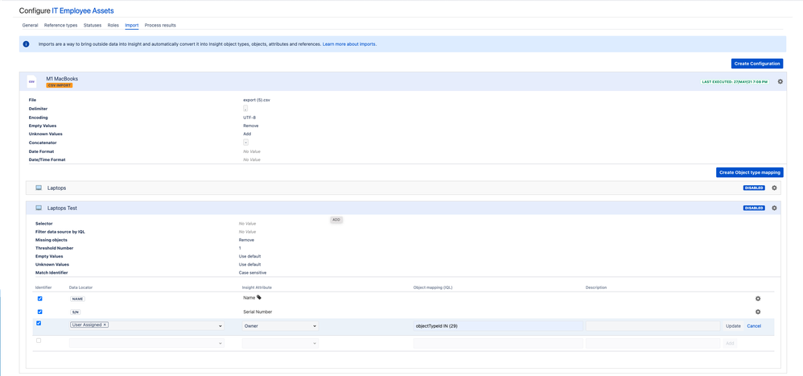Click the gear icon in the S/N row
This screenshot has height=376, width=803.
pos(757,312)
